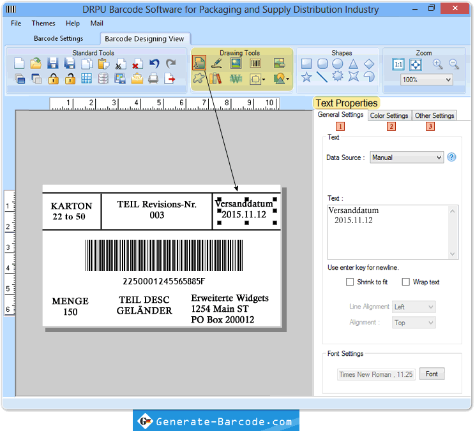
Task: Switch to the Other Settings tab
Action: pos(434,115)
